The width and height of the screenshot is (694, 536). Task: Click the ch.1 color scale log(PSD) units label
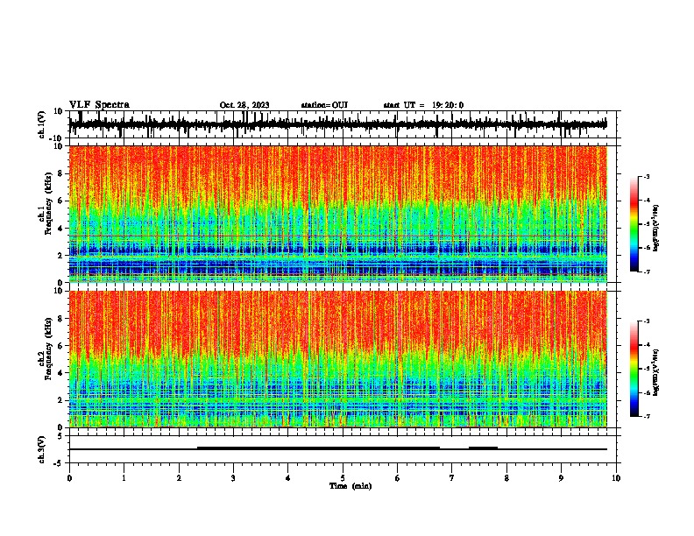point(656,228)
